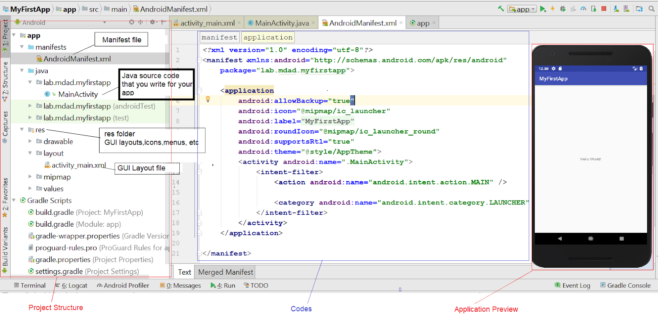Screen dimensions: 658x317
Task: Open the Terminal tool window
Action: (x=30, y=285)
